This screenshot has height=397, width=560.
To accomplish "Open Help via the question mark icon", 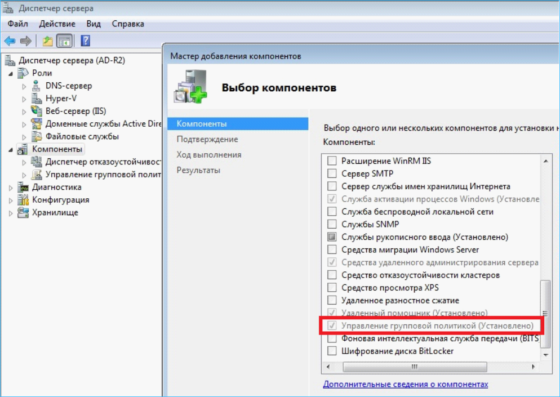I will point(86,41).
